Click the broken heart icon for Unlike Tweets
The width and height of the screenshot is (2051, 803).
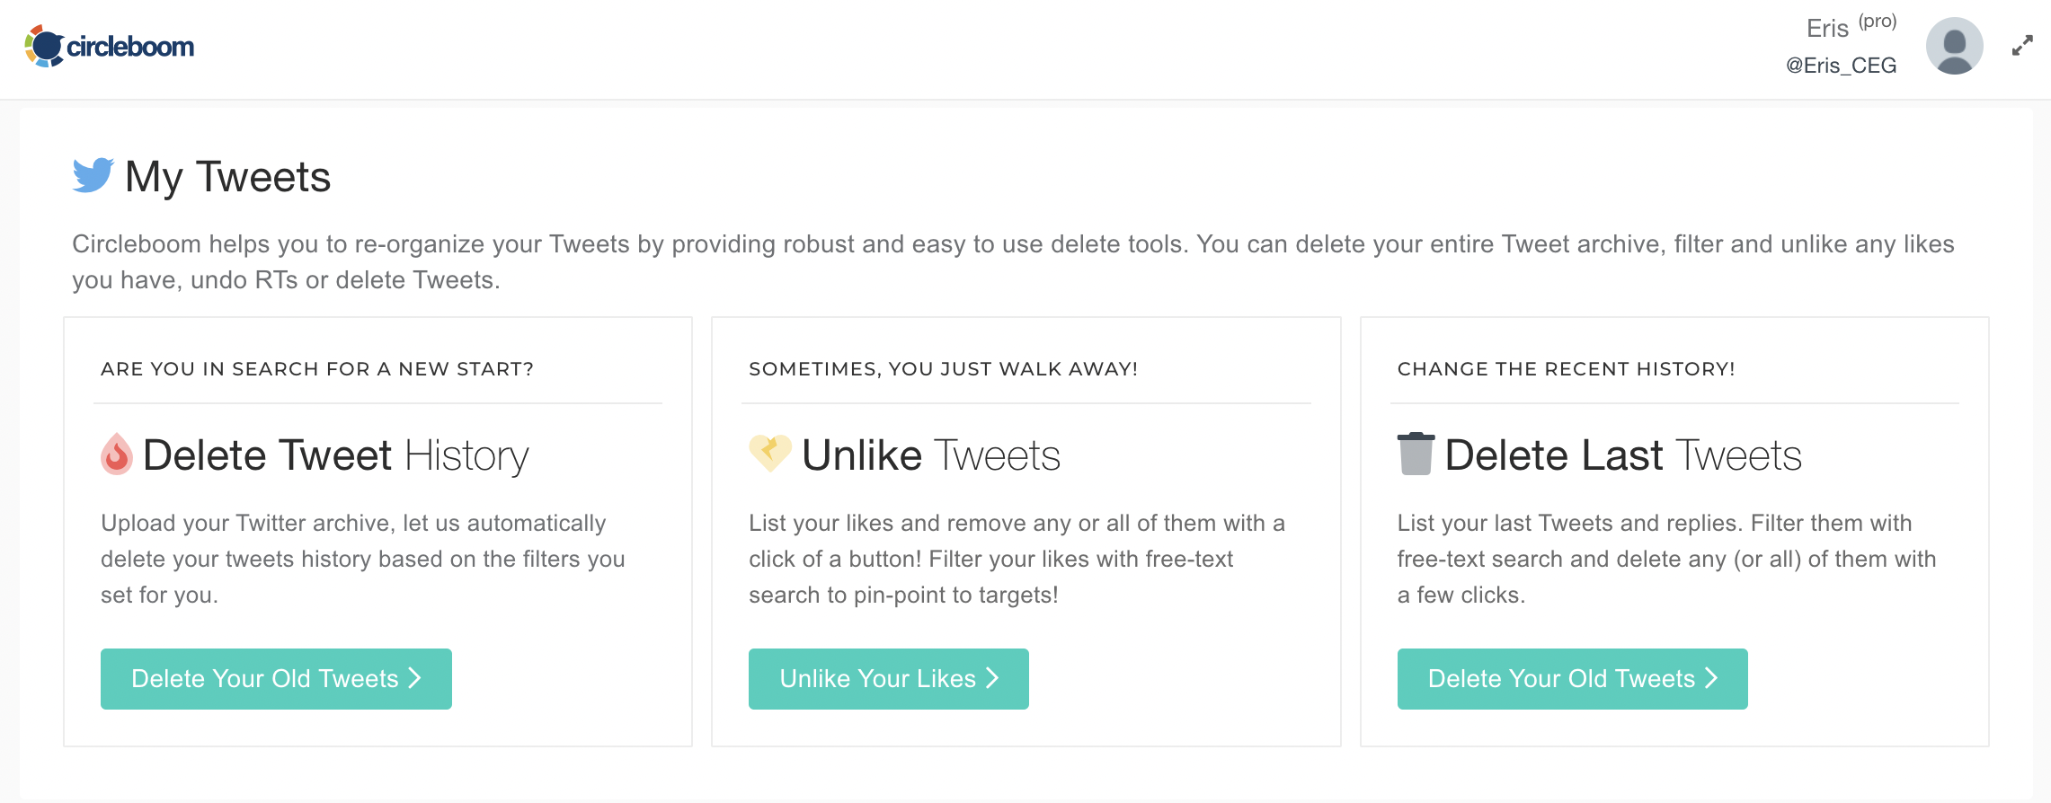coord(770,453)
